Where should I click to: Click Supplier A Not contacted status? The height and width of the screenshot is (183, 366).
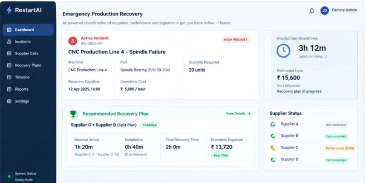pyautogui.click(x=336, y=125)
